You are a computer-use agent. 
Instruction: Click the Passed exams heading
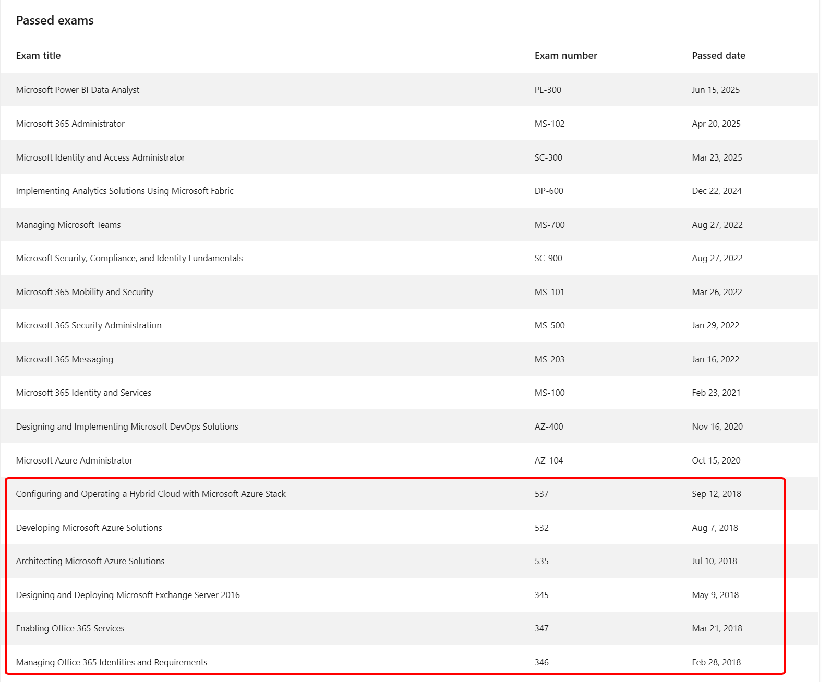[55, 20]
